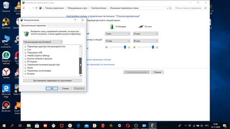Open the Сбалансированная [Активен] power plan dropdown
The image size is (230, 129).
[x=43, y=42]
